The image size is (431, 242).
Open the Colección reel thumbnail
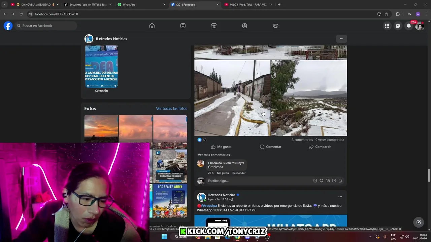(x=101, y=67)
